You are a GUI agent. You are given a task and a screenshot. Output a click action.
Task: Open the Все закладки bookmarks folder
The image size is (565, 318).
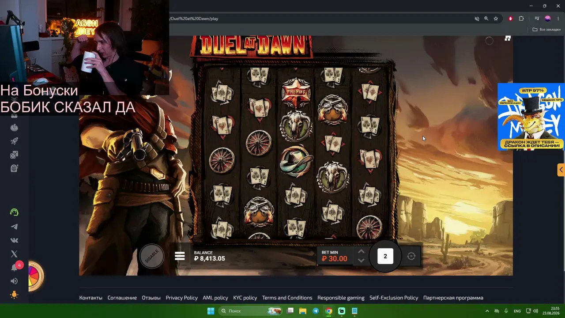[x=546, y=30]
